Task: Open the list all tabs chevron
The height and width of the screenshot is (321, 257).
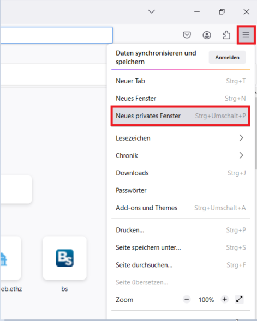Action: [x=152, y=11]
